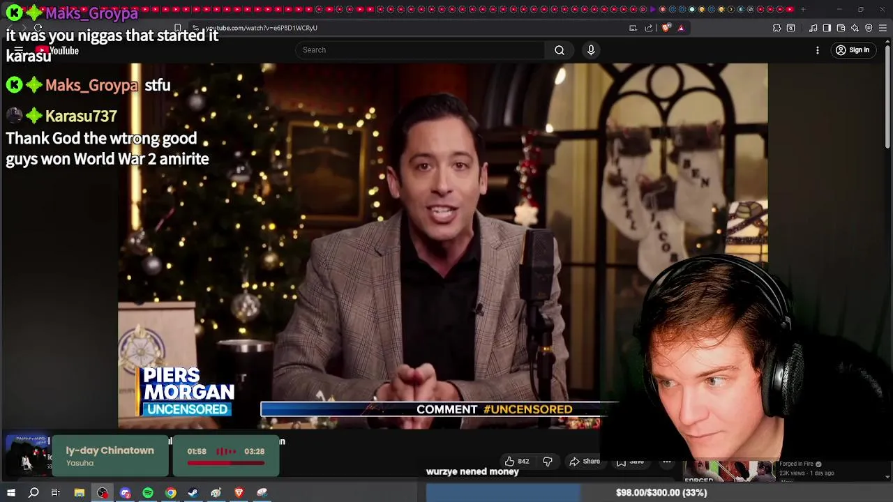893x502 pixels.
Task: Like the video with thumbs-up 842
Action: pos(516,462)
